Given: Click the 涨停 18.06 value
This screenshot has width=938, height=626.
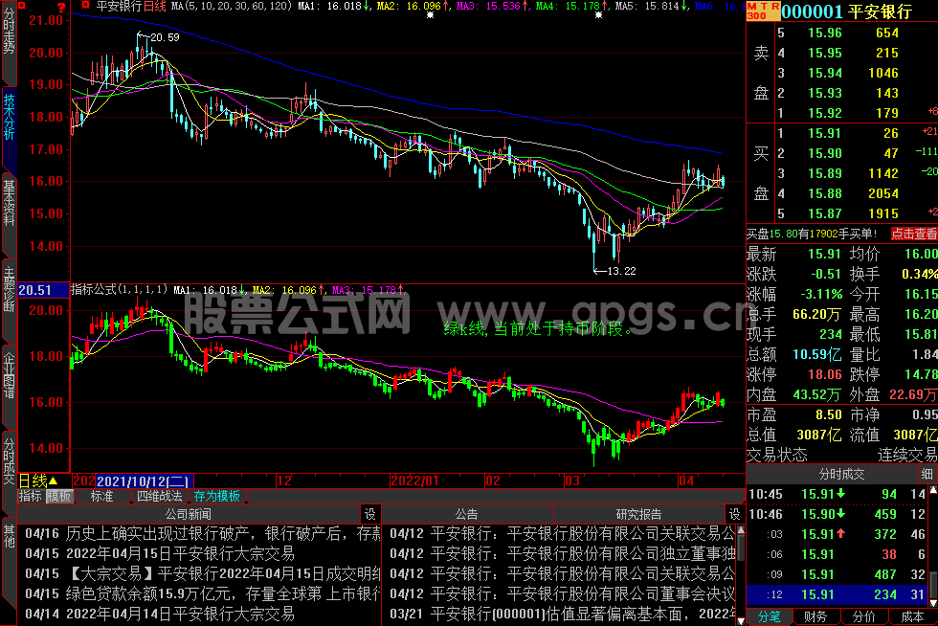Looking at the screenshot, I should tap(824, 374).
